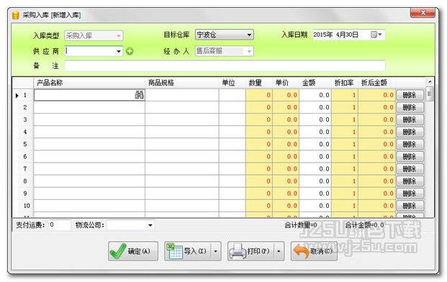Image resolution: width=447 pixels, height=282 pixels.
Task: Click the 单位 cell in row 7
Action: pos(232,168)
